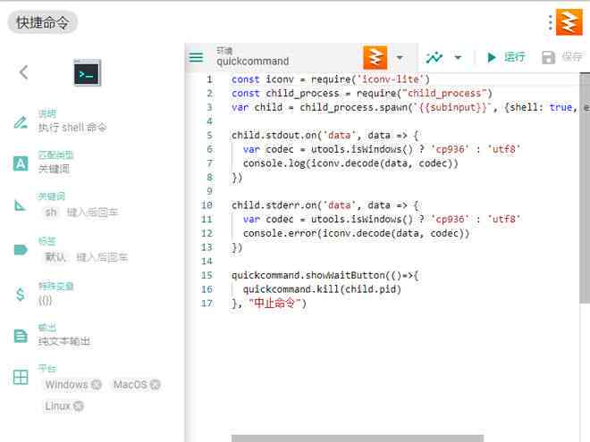Click the match type A icon
Screen dimensions: 590x442
coord(21,163)
